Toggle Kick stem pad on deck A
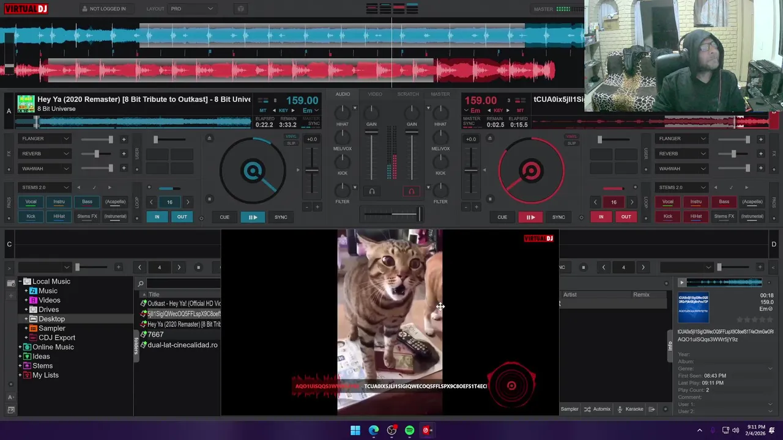Viewport: 783px width, 440px height. click(x=31, y=216)
